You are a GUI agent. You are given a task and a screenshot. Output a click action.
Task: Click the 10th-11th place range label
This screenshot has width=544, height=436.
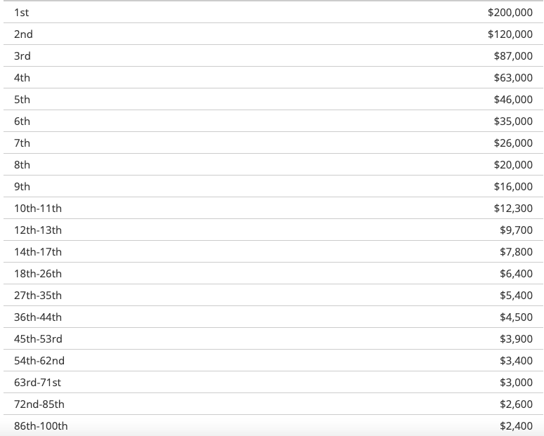[x=38, y=209]
